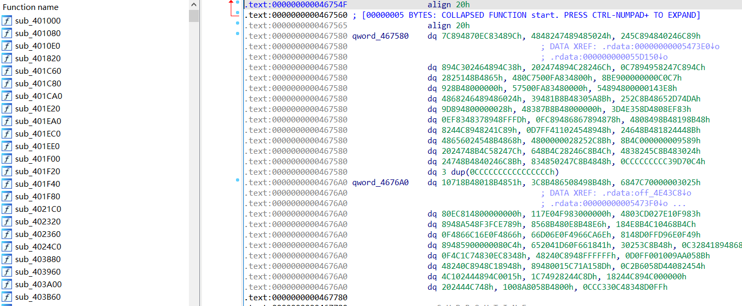This screenshot has width=742, height=306.
Task: Click value 894C302464894C38h
Action: point(482,67)
